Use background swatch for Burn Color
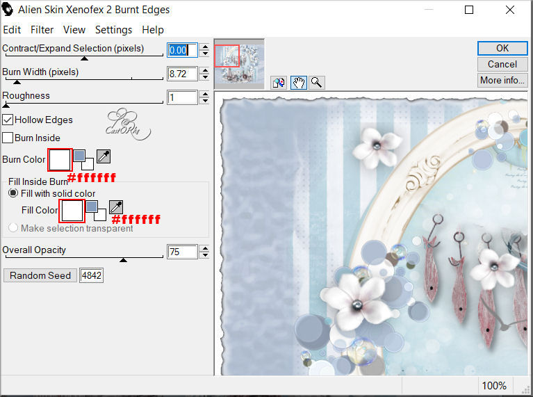Screen dimensions: 533x397 88,164
